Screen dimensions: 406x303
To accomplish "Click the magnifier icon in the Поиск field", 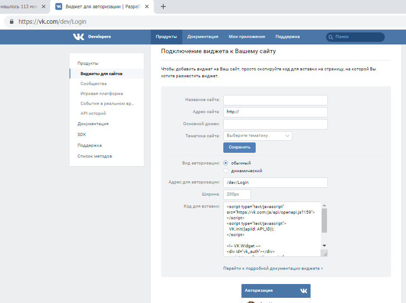I will click(x=331, y=37).
